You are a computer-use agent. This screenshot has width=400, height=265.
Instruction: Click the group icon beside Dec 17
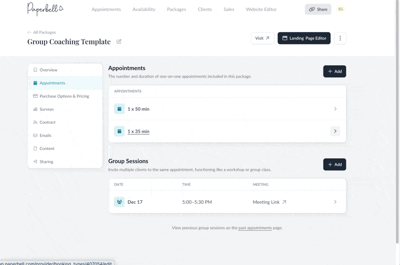pyautogui.click(x=119, y=202)
